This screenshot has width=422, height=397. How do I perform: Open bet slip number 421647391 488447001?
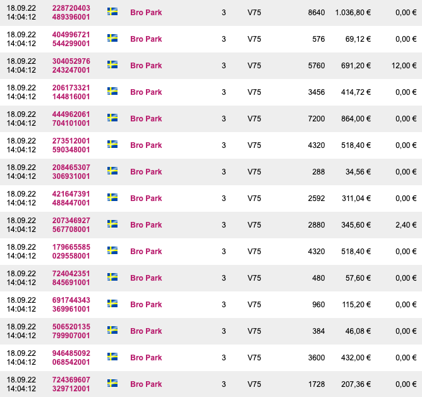click(x=71, y=198)
